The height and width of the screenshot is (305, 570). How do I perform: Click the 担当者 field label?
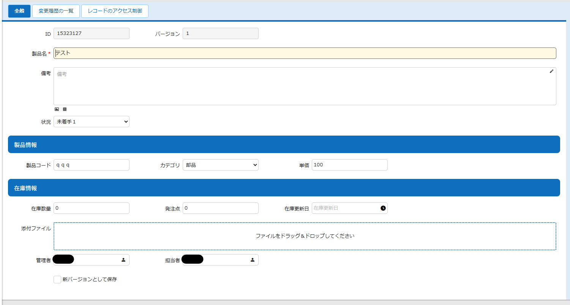pyautogui.click(x=172, y=260)
